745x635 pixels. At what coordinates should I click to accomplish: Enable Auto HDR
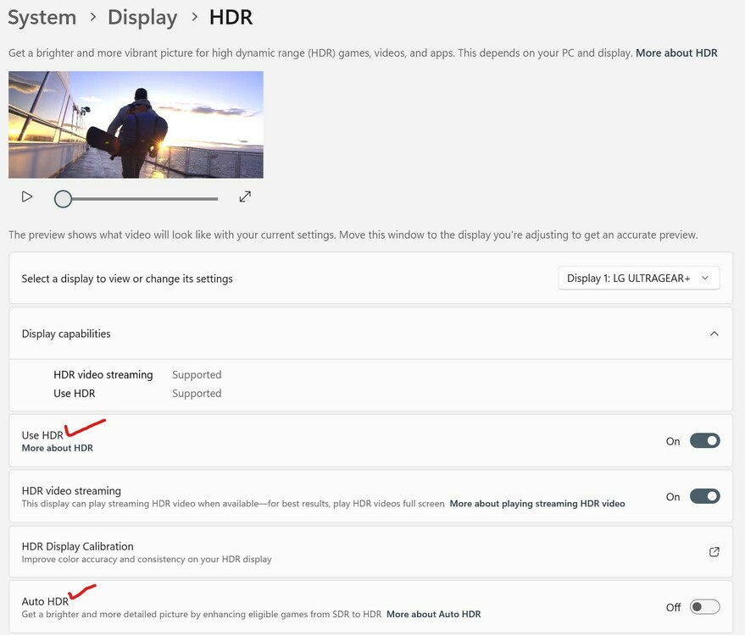704,607
